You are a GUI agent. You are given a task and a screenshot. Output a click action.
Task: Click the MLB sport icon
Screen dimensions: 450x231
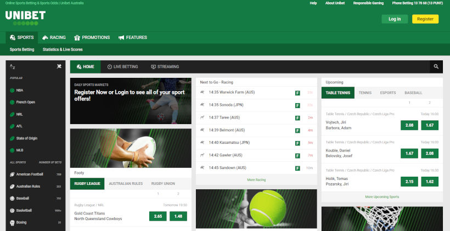[x=12, y=150]
